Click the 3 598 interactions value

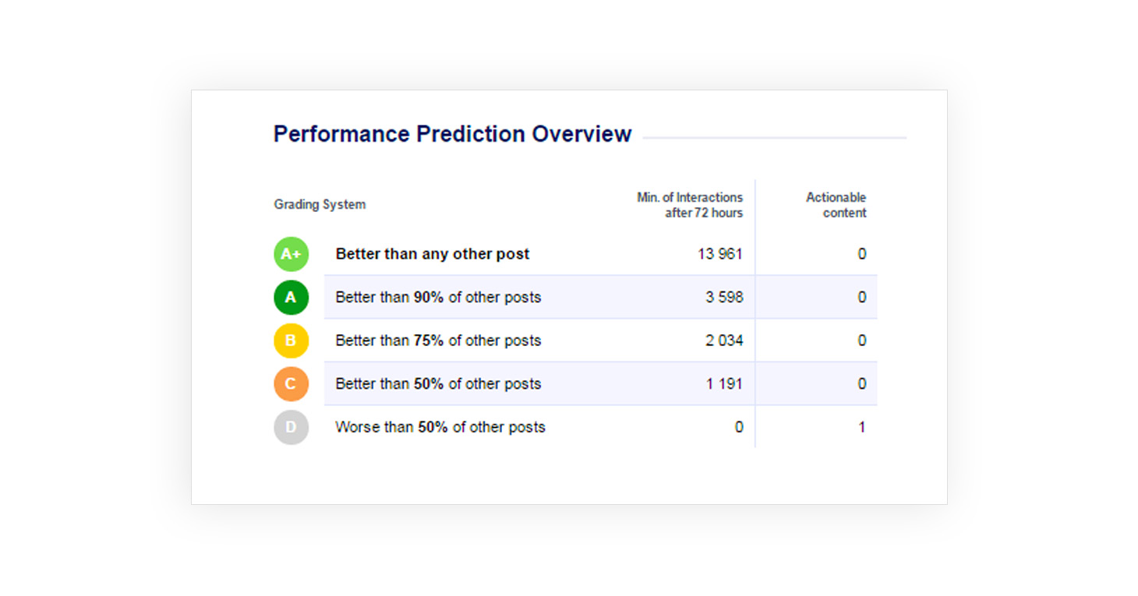pyautogui.click(x=724, y=298)
